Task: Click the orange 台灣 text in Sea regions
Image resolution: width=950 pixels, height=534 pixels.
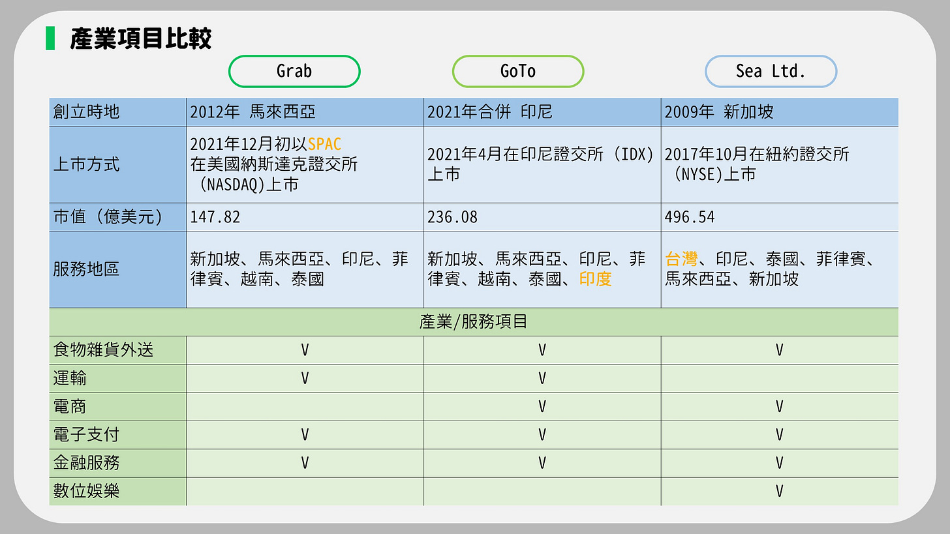Action: pos(682,260)
